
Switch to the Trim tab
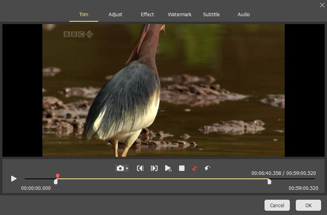pos(84,15)
